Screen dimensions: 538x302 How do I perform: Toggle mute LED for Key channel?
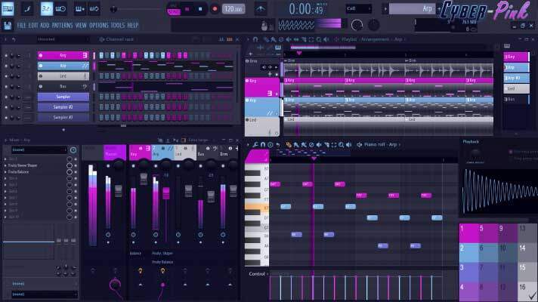pos(7,55)
